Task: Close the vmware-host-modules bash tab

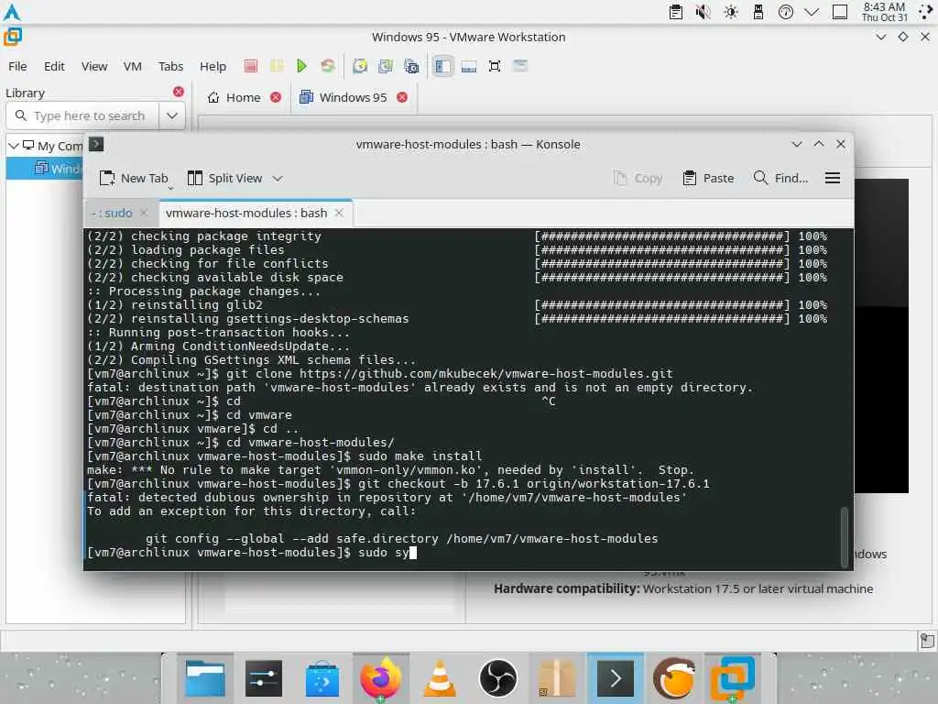Action: click(339, 213)
